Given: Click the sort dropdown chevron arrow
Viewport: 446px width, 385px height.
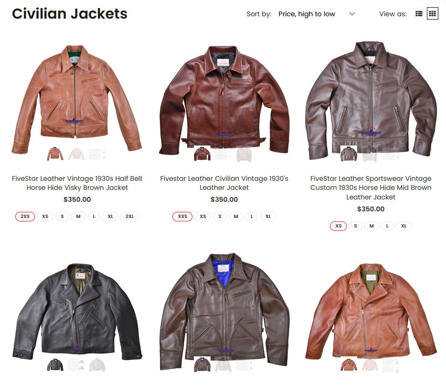Looking at the screenshot, I should [352, 14].
